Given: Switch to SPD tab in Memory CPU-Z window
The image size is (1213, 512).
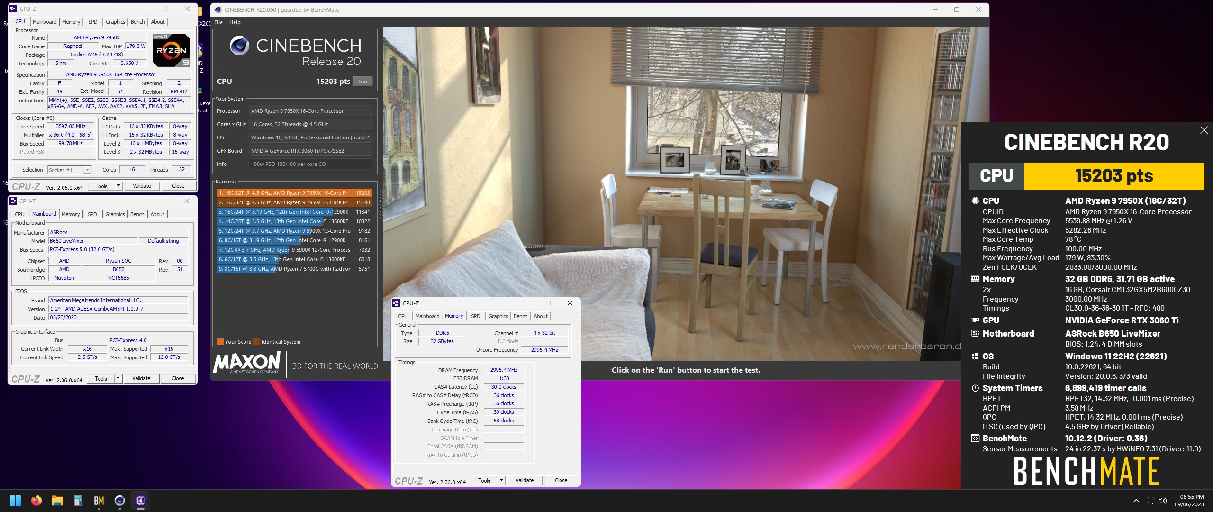Looking at the screenshot, I should coord(476,316).
